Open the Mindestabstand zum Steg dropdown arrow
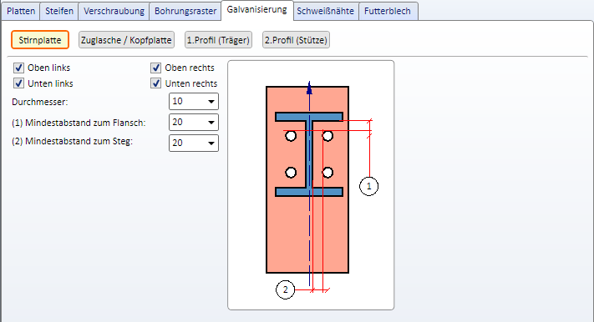The image size is (594, 322). click(x=211, y=143)
